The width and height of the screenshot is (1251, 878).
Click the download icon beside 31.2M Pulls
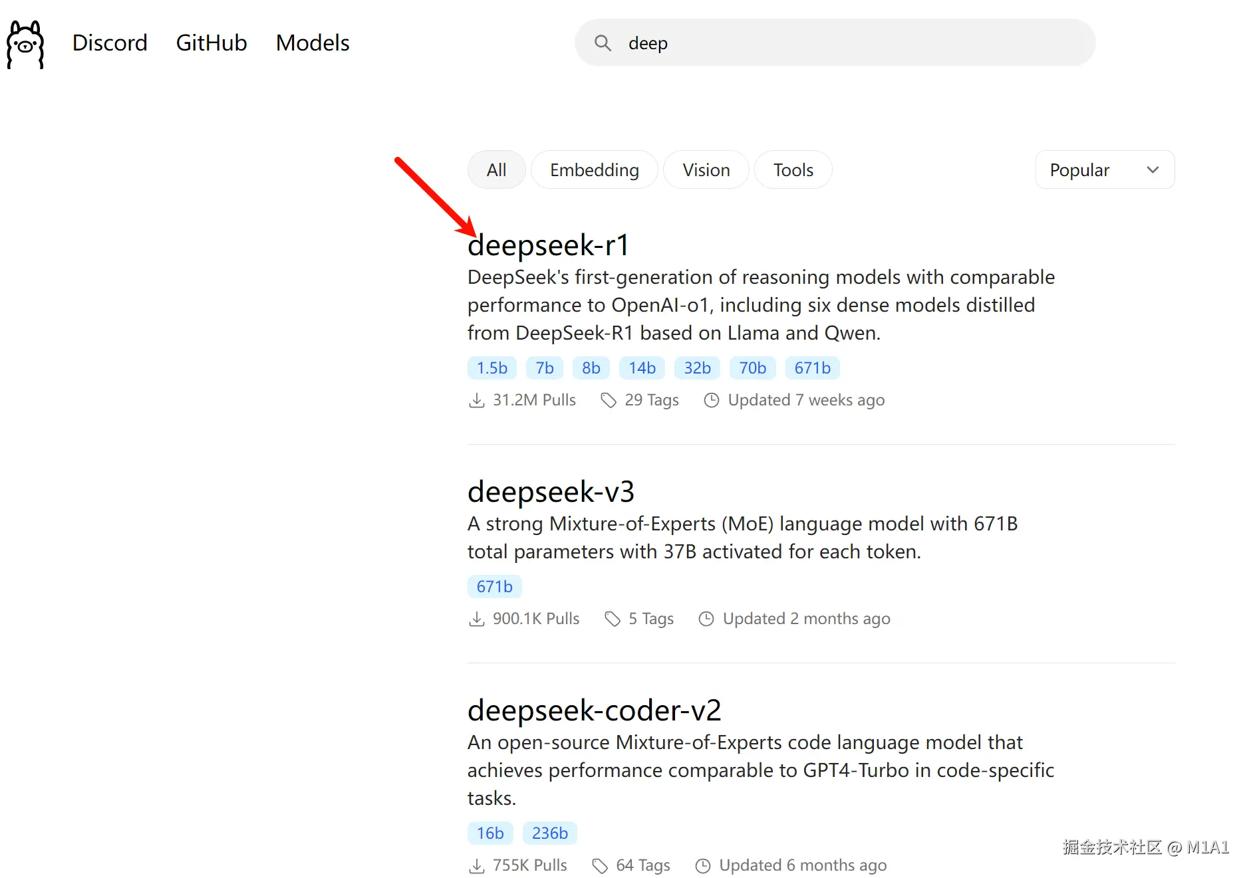[477, 400]
